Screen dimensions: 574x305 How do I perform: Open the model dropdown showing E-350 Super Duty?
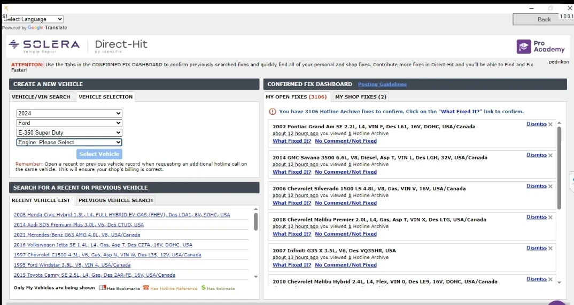pyautogui.click(x=69, y=132)
